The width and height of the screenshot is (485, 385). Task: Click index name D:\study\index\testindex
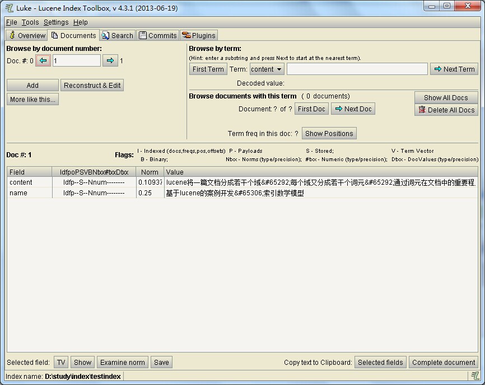pyautogui.click(x=82, y=377)
